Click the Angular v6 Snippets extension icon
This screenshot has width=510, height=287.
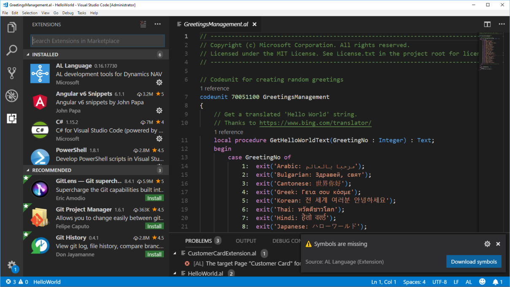point(40,102)
